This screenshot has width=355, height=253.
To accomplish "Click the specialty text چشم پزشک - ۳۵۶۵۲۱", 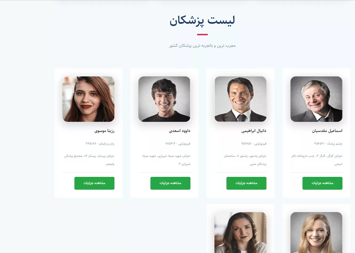I will (x=328, y=143).
